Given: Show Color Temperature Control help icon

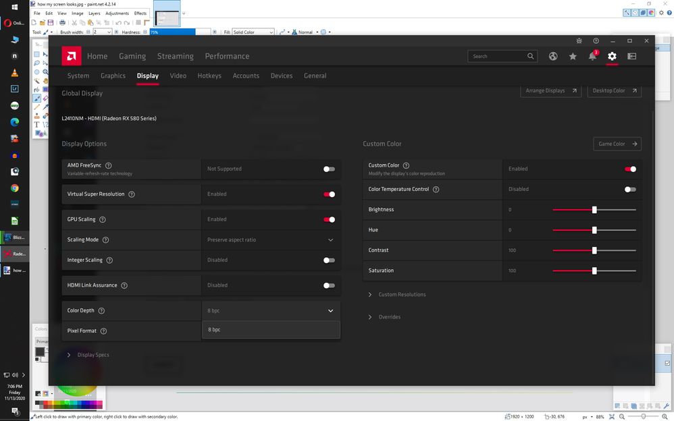Looking at the screenshot, I should click(x=436, y=190).
